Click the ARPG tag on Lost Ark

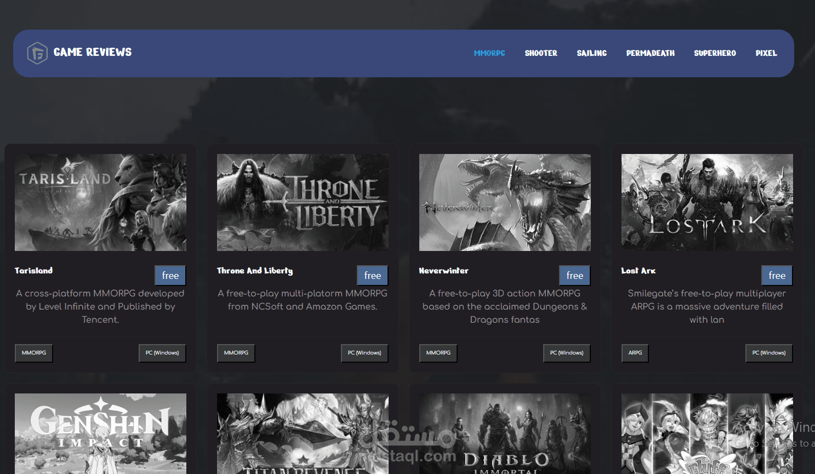(635, 353)
